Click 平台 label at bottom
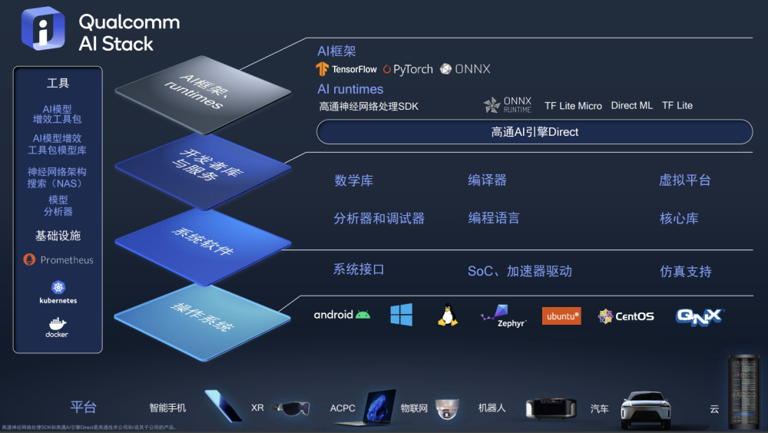Viewport: 768px width, 433px height. click(x=83, y=407)
